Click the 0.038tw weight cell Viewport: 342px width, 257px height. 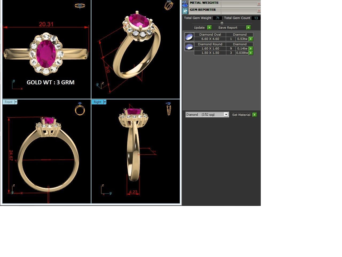point(242,53)
